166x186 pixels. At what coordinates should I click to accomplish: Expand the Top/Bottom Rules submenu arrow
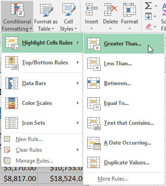pos(78,62)
